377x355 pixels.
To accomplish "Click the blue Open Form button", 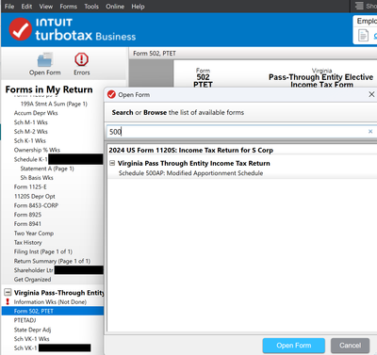I will [x=294, y=346].
